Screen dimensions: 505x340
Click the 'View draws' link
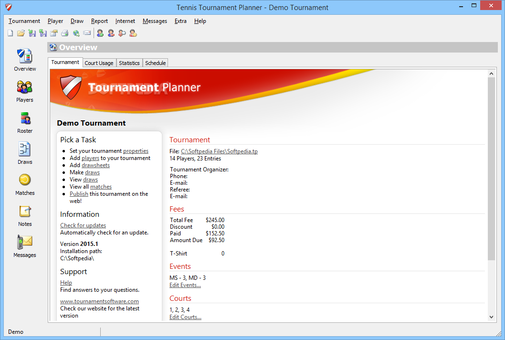click(90, 180)
